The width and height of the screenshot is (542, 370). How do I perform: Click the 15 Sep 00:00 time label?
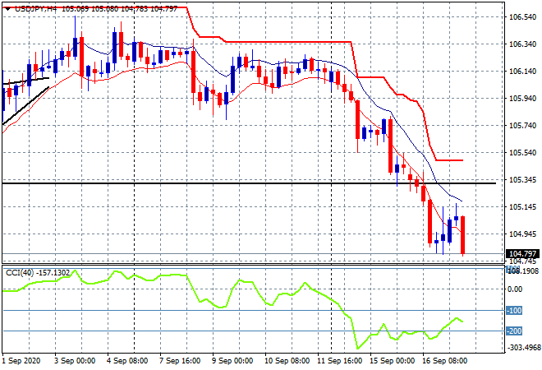392,361
